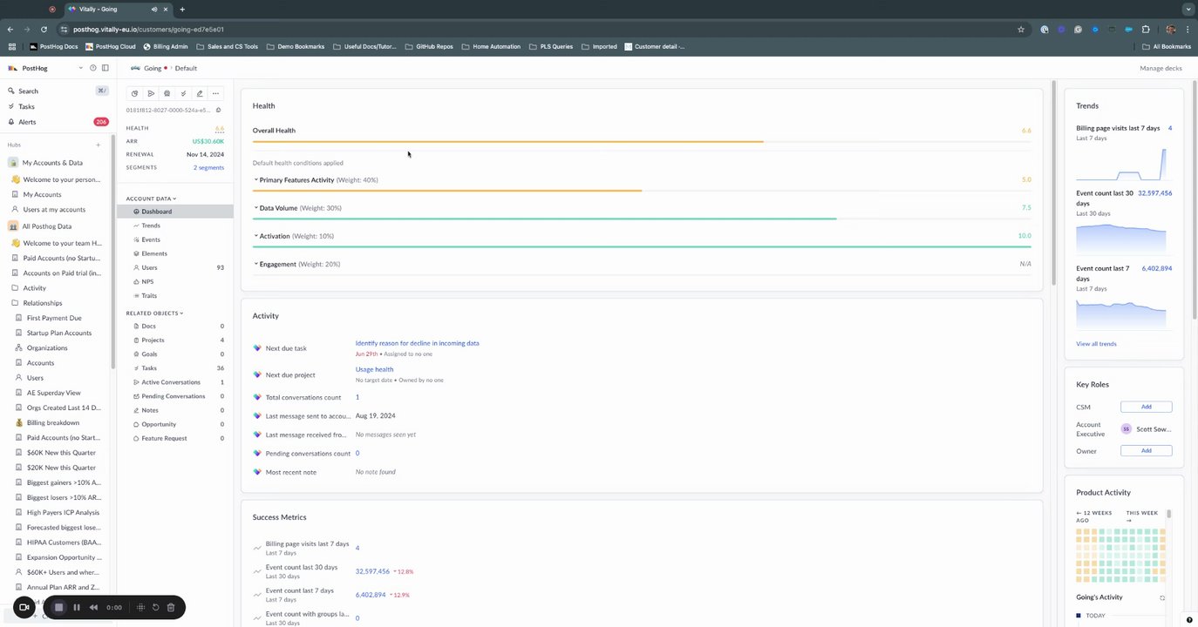
Task: Click the pencil edit note icon
Action: pyautogui.click(x=200, y=93)
